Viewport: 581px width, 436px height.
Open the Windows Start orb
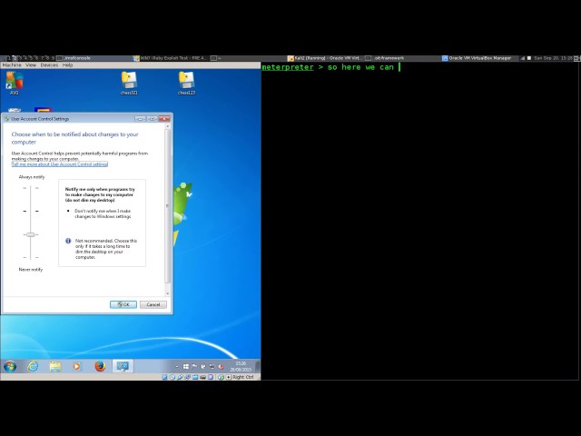click(x=10, y=367)
